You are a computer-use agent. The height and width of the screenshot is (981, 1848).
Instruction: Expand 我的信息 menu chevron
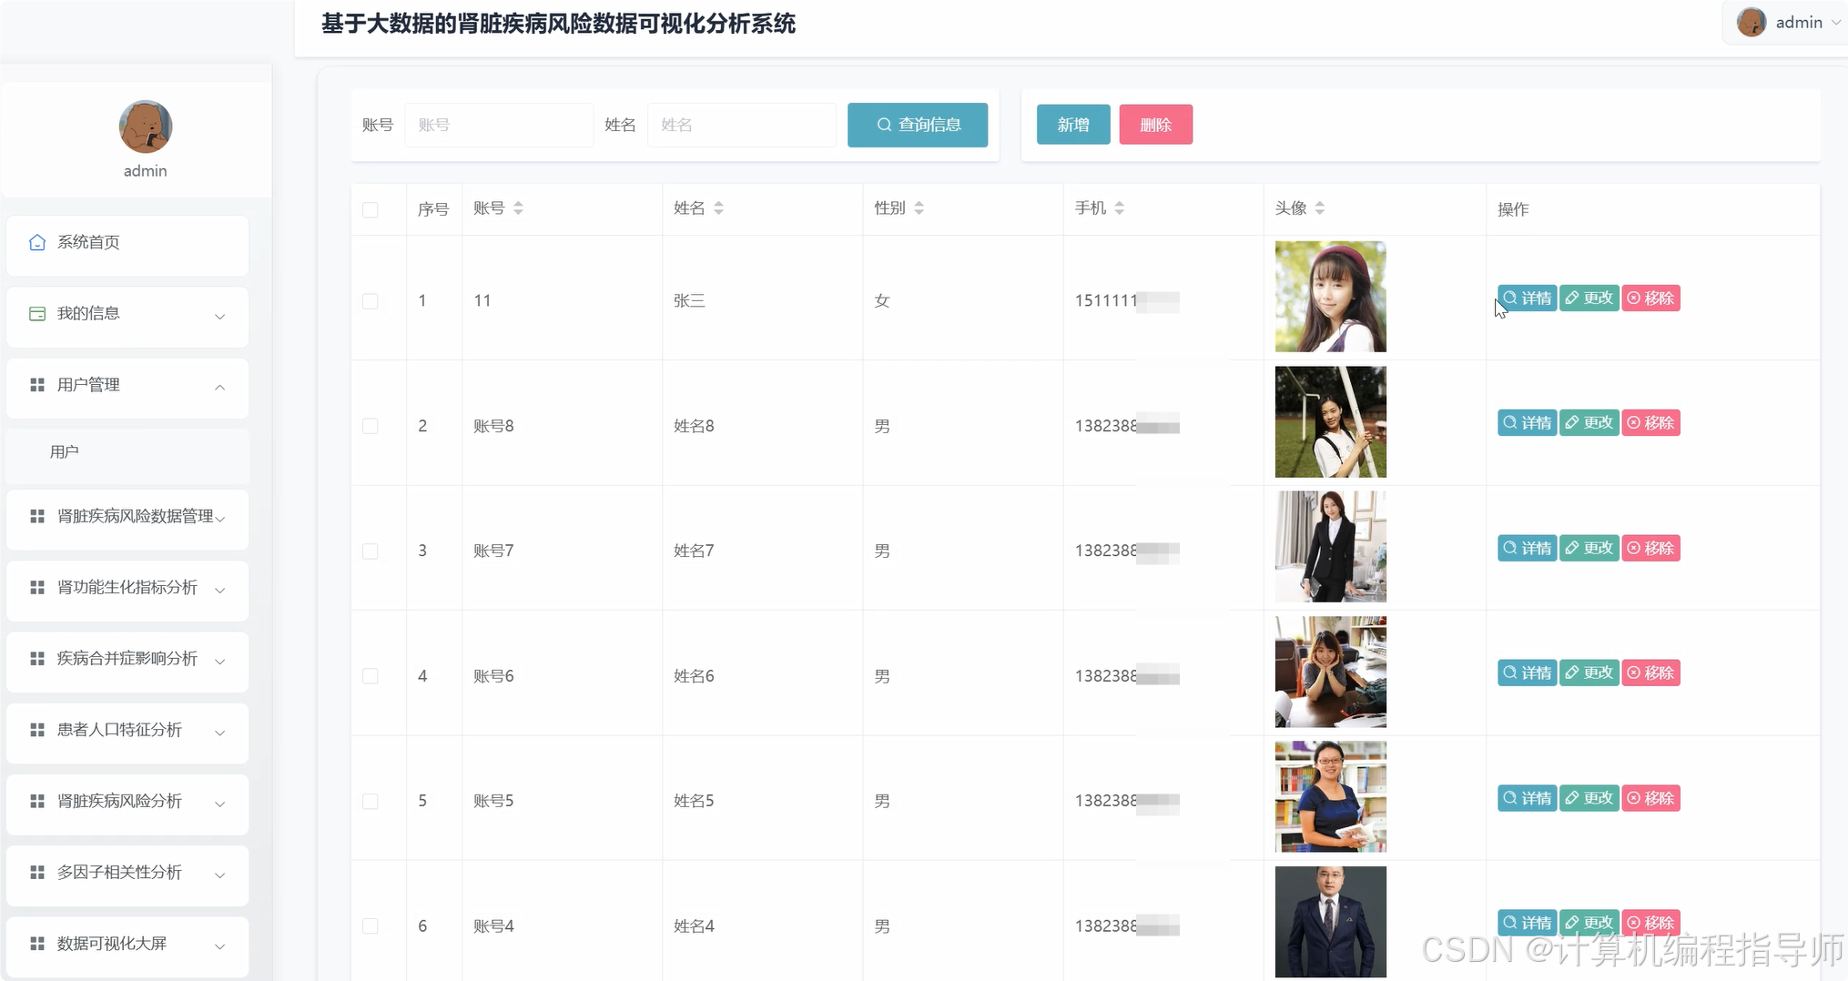tap(219, 316)
